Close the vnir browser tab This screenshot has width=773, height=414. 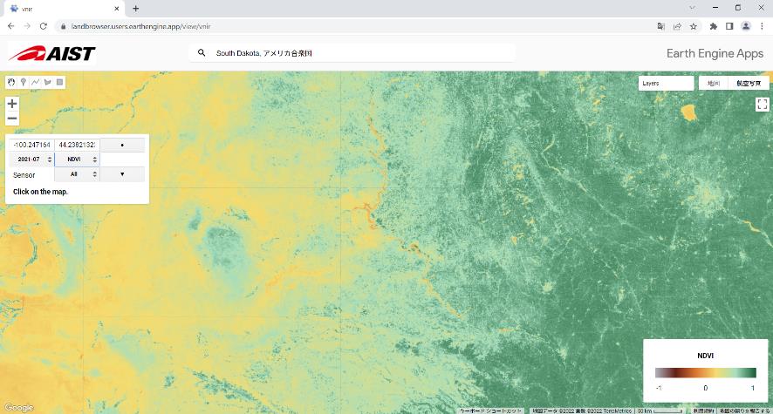point(117,9)
